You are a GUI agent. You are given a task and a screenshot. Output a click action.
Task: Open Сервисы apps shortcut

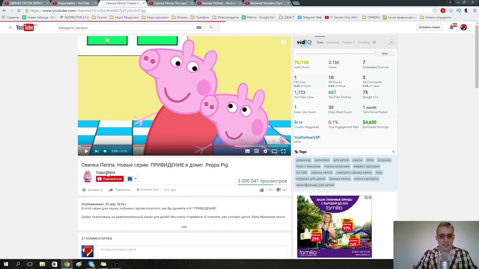point(10,17)
